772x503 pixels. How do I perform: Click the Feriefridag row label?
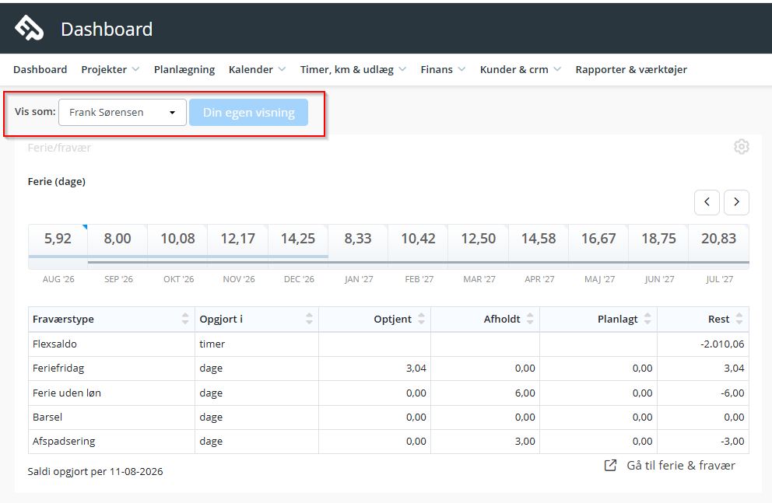pyautogui.click(x=58, y=368)
